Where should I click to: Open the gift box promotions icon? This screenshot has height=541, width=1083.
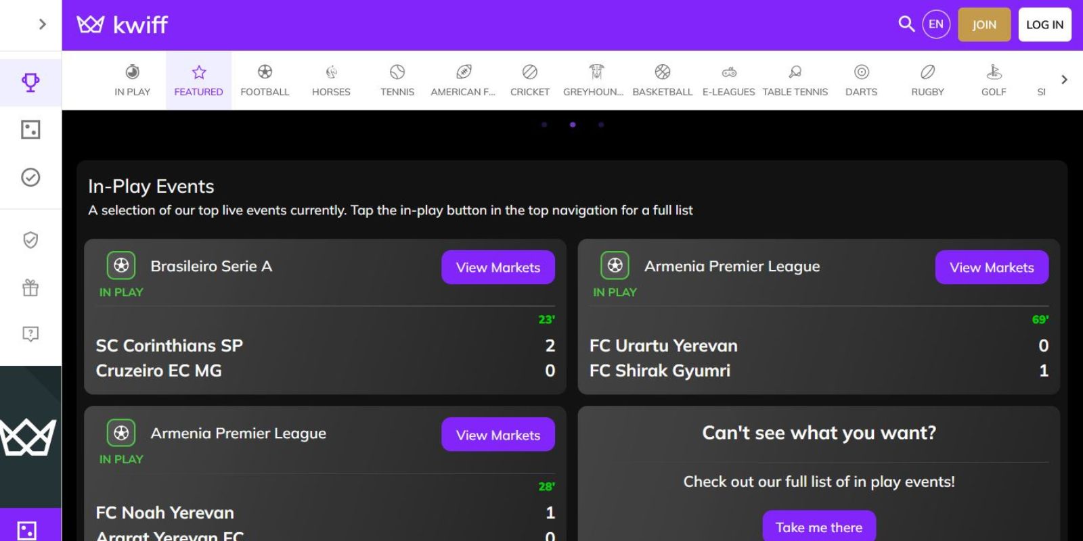(x=30, y=288)
